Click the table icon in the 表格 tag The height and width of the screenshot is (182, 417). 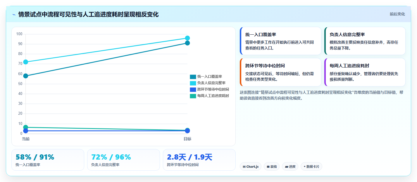(268, 167)
